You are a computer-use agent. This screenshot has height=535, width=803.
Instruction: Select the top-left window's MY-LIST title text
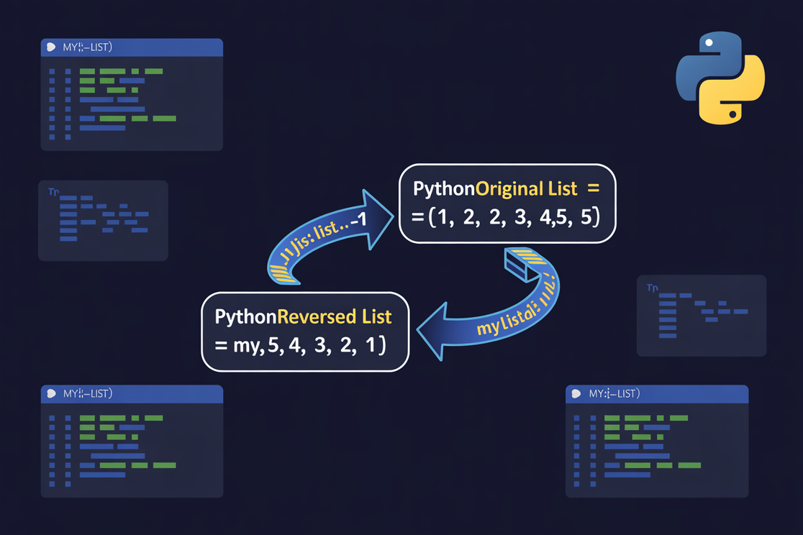87,47
